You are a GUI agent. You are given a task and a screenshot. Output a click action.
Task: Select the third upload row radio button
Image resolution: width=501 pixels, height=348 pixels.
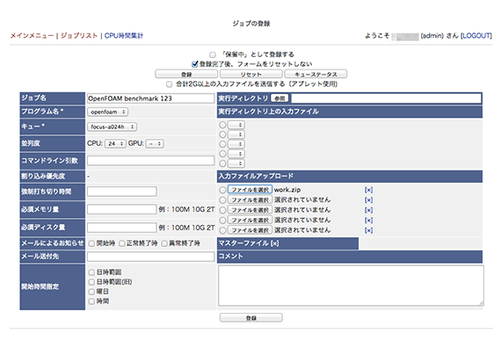(x=222, y=210)
